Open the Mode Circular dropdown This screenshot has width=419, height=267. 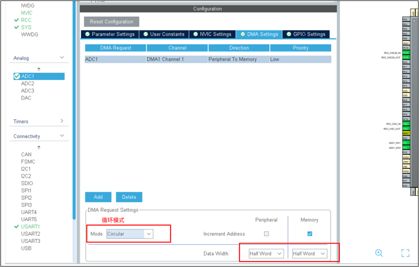click(129, 234)
